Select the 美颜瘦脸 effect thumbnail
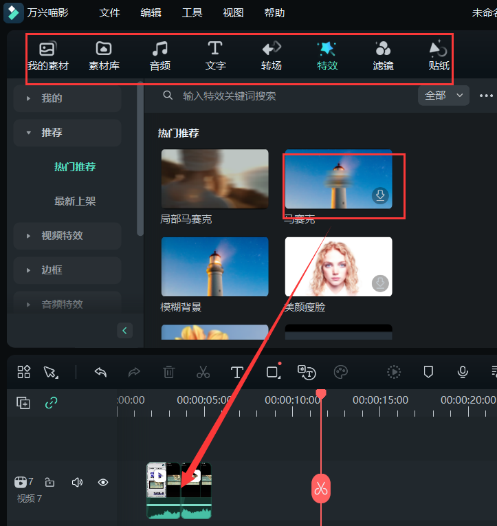This screenshot has width=497, height=526. click(x=338, y=267)
